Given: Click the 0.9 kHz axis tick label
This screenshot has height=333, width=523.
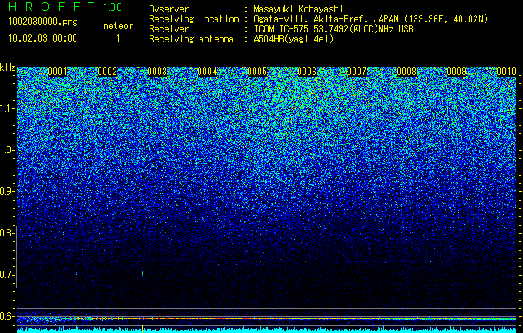Looking at the screenshot, I should pyautogui.click(x=7, y=191).
